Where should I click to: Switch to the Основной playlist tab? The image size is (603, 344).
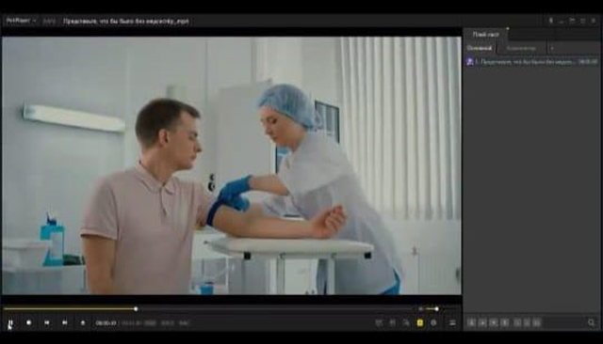point(480,48)
